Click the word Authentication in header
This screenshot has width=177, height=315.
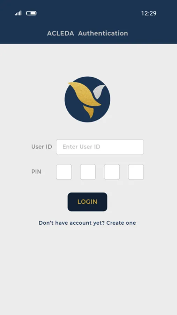click(103, 33)
